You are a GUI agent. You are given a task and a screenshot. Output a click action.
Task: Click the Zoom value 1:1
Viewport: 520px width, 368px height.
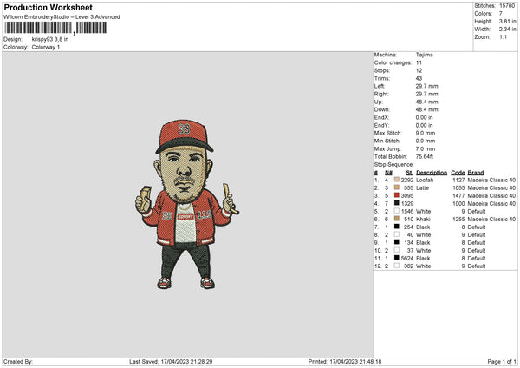click(x=503, y=36)
